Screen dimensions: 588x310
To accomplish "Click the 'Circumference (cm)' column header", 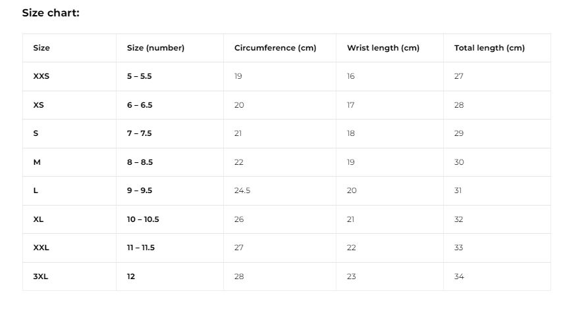I will [275, 48].
